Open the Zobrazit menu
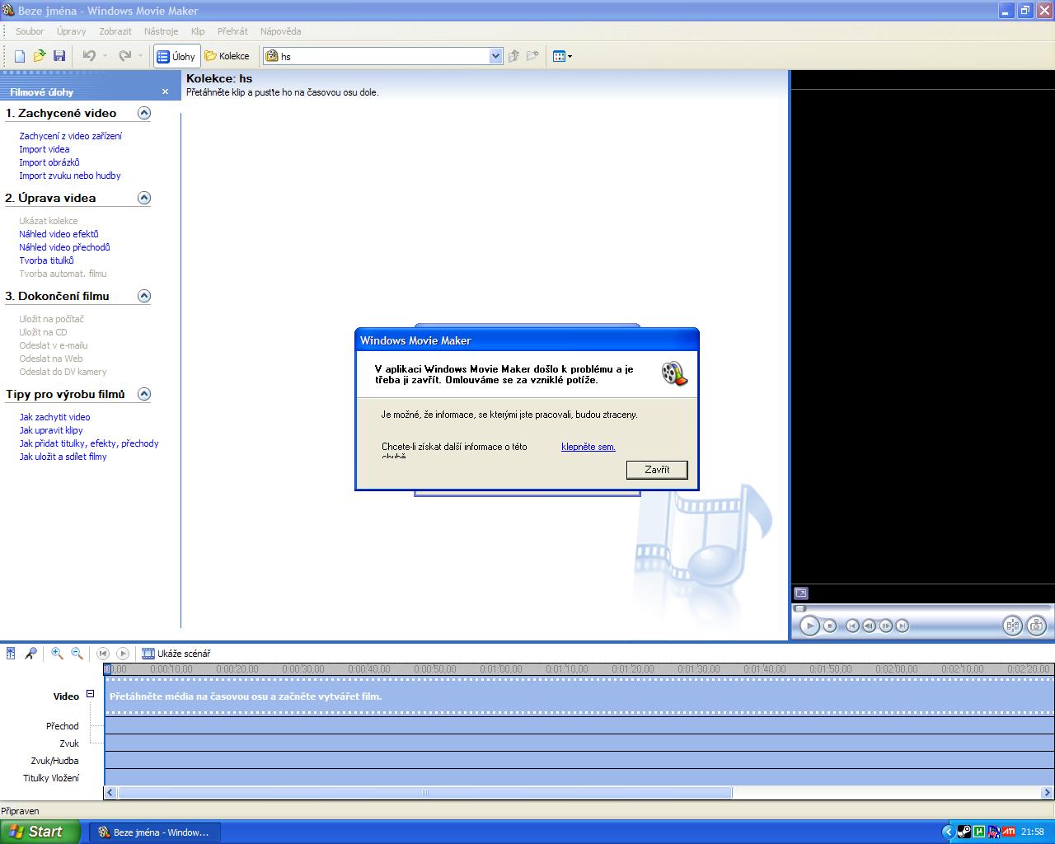 pos(115,31)
